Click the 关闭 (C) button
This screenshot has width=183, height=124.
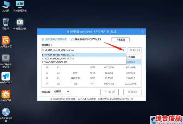point(132,92)
